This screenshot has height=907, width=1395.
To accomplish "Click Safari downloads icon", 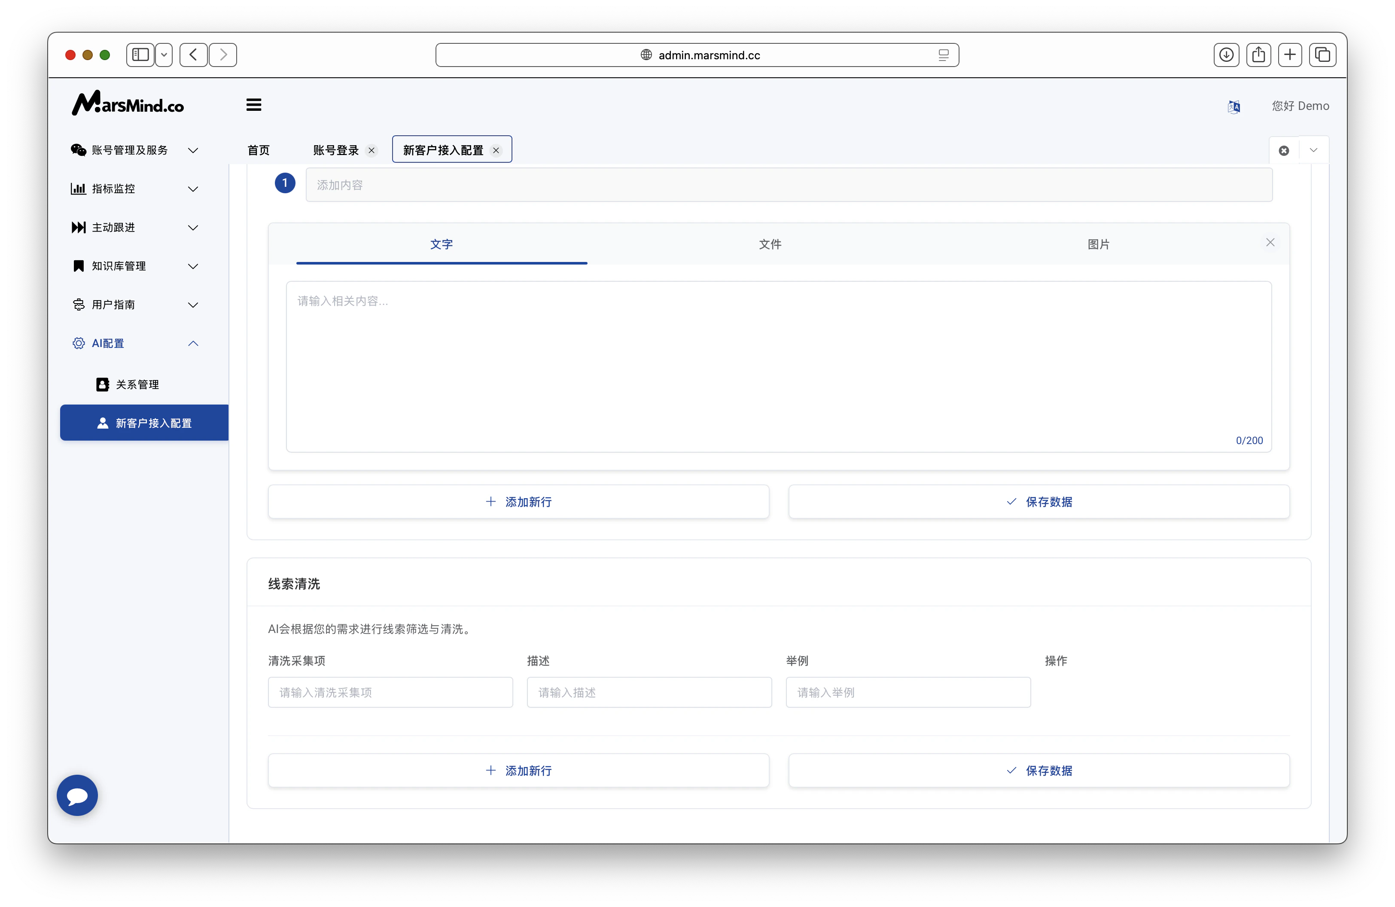I will click(1226, 55).
